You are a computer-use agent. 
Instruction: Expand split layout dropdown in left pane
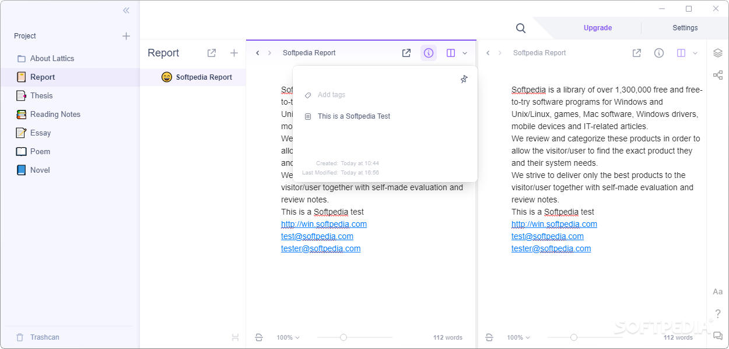pos(465,53)
